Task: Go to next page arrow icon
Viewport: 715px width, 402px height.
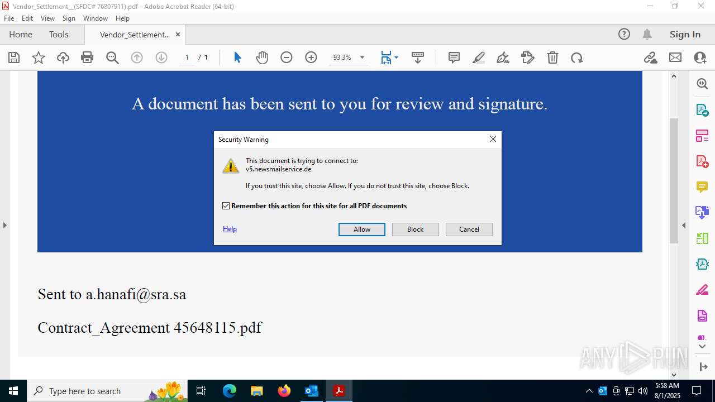Action: point(161,58)
